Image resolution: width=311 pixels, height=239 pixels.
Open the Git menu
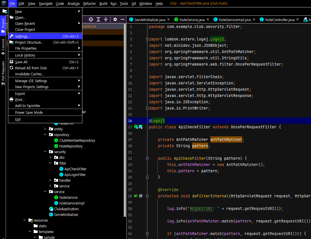pyautogui.click(x=134, y=4)
